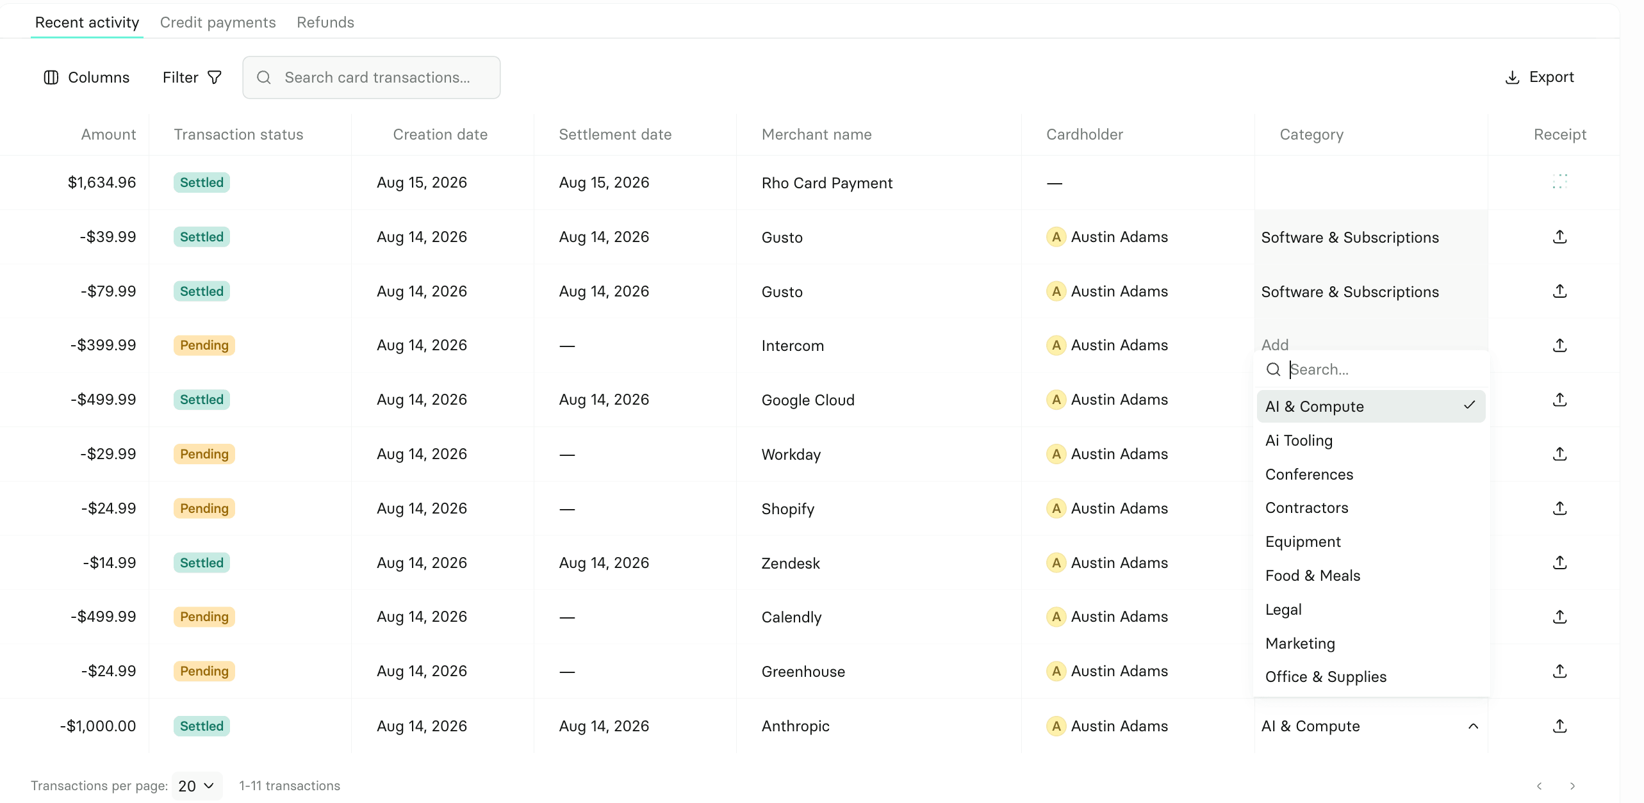Click Add category for the Intercom row
Viewport: 1644px width, 803px height.
click(x=1274, y=345)
